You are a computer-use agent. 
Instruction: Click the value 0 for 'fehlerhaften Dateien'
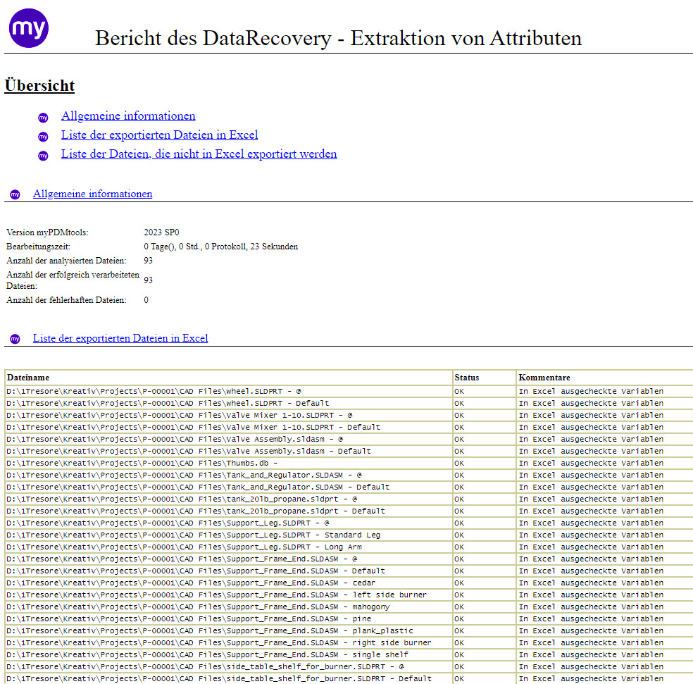tap(146, 300)
